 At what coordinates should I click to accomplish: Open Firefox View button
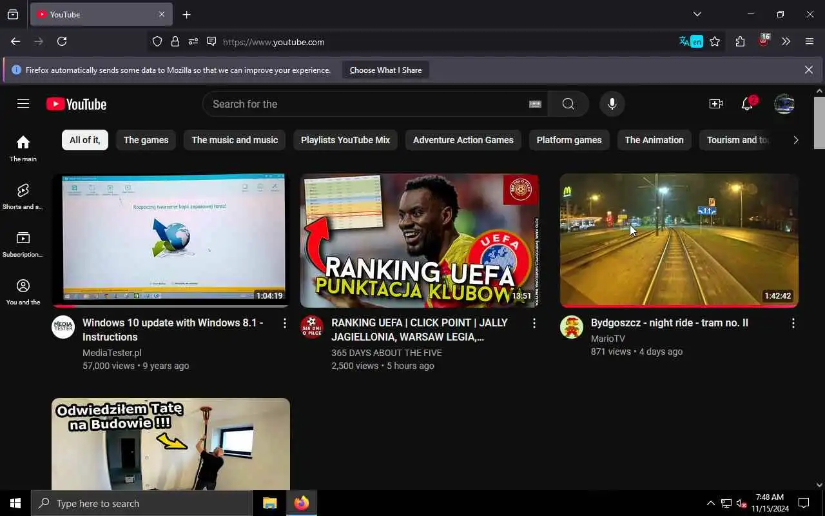[x=13, y=14]
